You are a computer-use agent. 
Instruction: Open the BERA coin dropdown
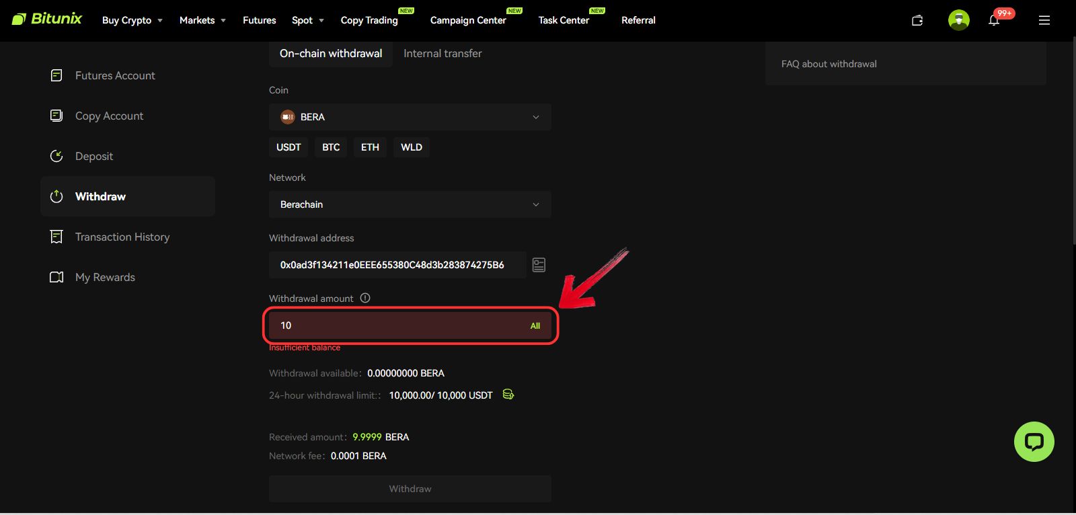click(x=410, y=117)
